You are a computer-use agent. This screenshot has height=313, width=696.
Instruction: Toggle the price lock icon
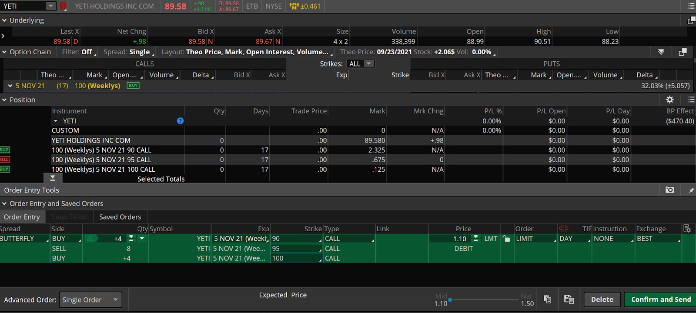point(506,239)
